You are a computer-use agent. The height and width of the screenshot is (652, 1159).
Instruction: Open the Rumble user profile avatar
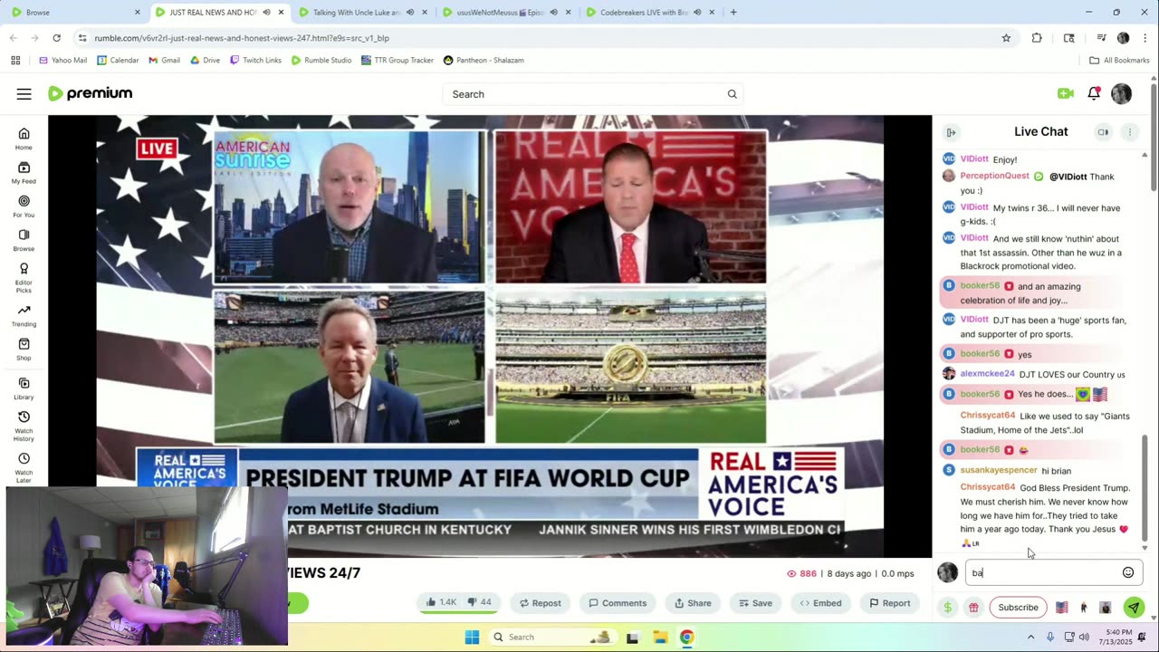point(1121,94)
